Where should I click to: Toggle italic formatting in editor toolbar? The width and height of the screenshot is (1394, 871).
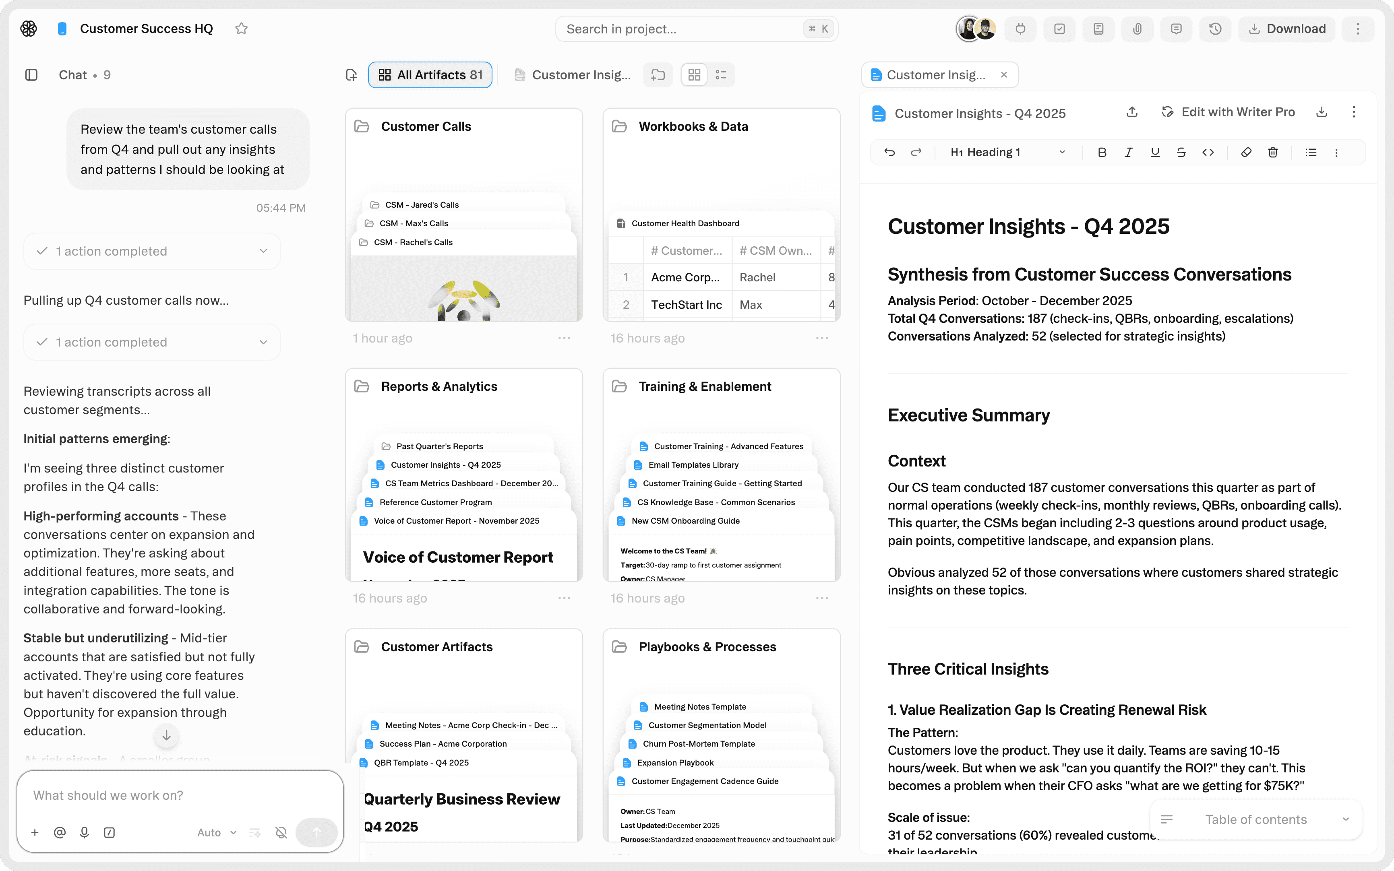[x=1128, y=152]
